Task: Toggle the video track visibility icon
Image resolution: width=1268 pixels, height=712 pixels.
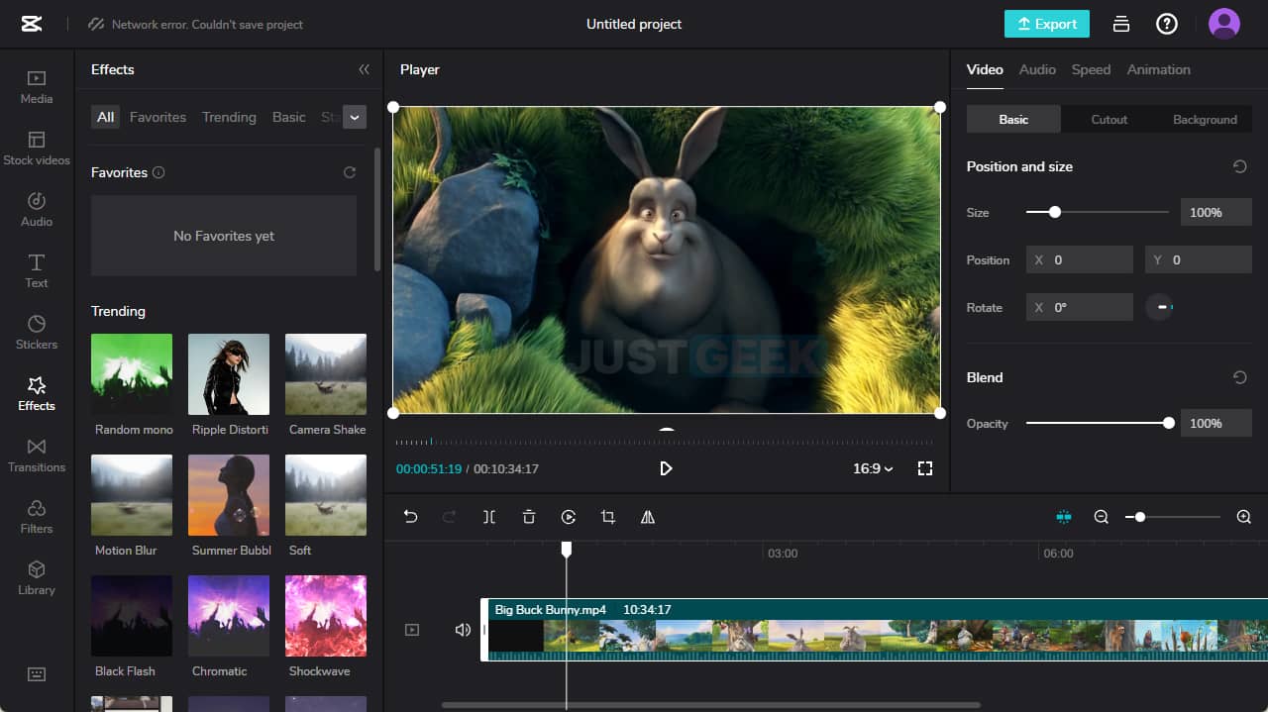Action: tap(412, 630)
